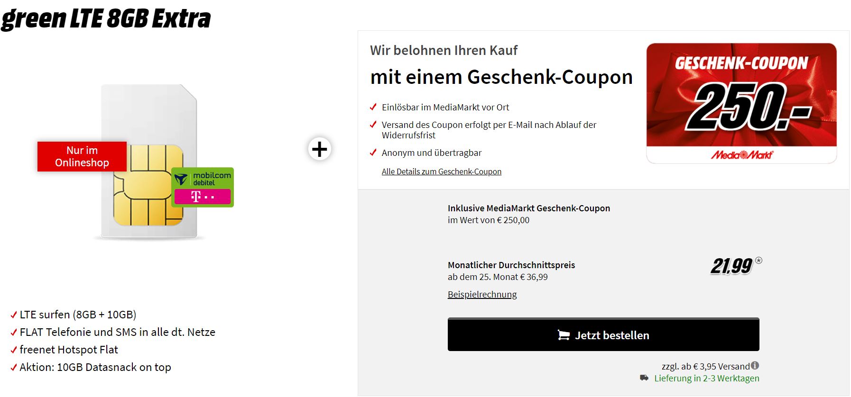The width and height of the screenshot is (851, 397).
Task: Open the Geschenk-Coupon 250 image
Action: [x=741, y=103]
